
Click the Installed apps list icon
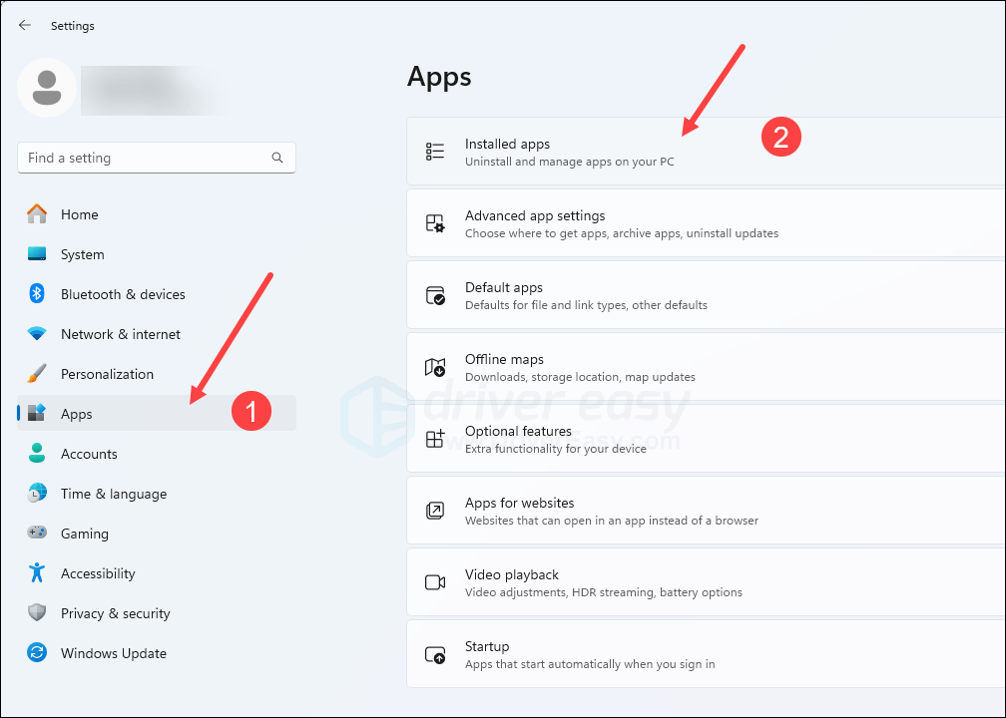coord(435,152)
